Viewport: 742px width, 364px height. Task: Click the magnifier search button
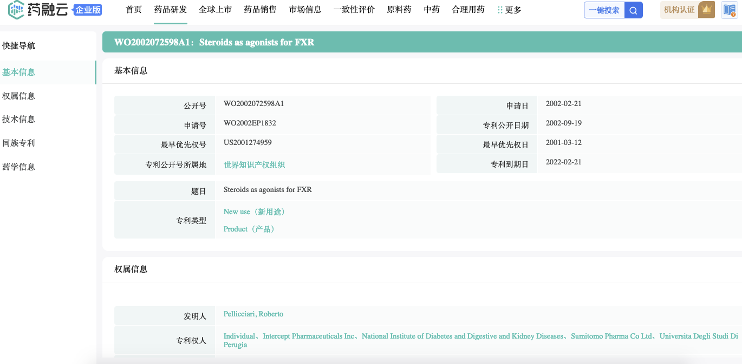(634, 10)
